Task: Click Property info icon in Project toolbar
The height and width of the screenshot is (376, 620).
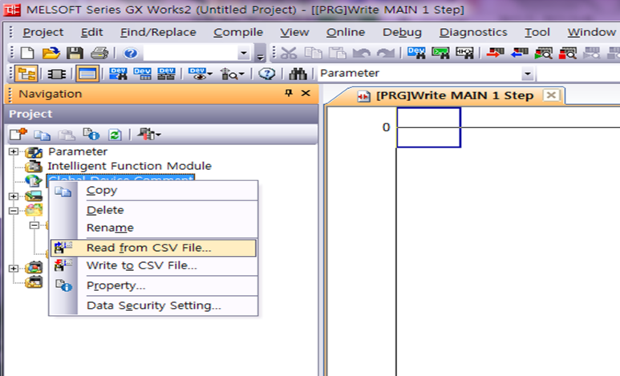Action: click(91, 135)
